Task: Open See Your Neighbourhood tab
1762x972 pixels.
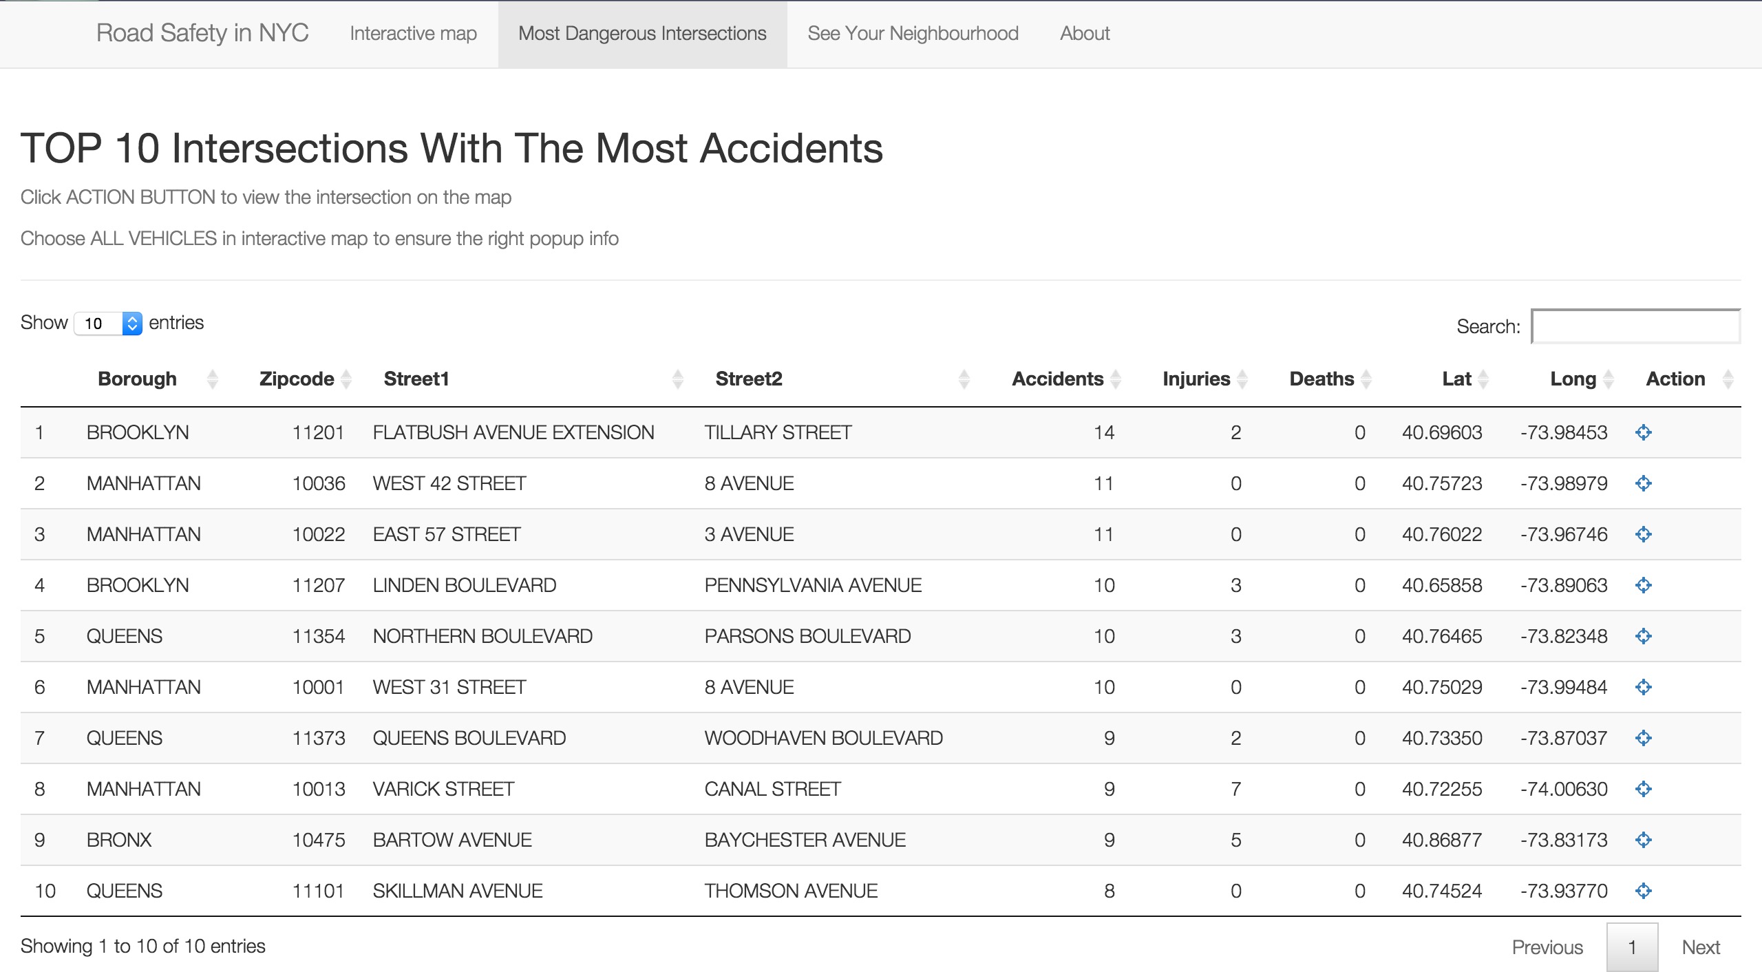Action: coord(913,33)
